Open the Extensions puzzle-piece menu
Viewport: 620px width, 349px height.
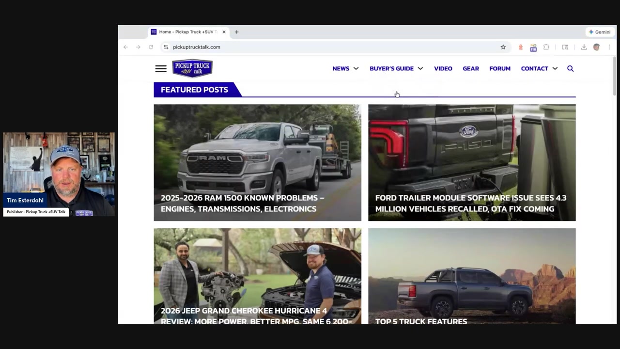coord(546,47)
